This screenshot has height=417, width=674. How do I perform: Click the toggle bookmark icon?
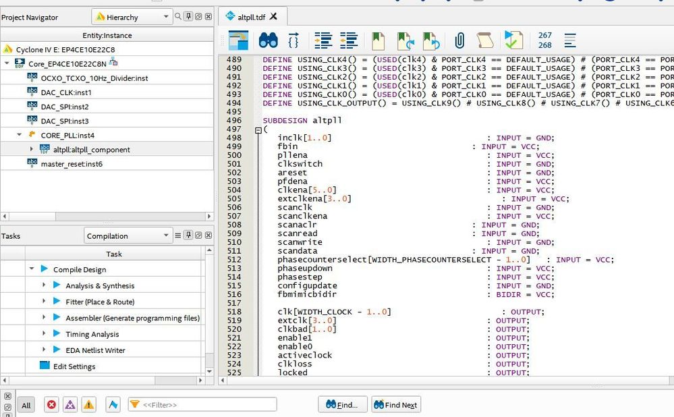[x=378, y=40]
